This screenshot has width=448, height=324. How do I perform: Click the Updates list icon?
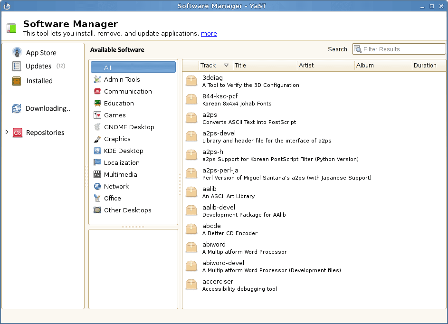coord(17,66)
